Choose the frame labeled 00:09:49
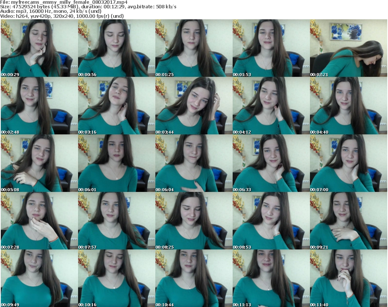The image size is (388, 307). pyautogui.click(x=39, y=278)
